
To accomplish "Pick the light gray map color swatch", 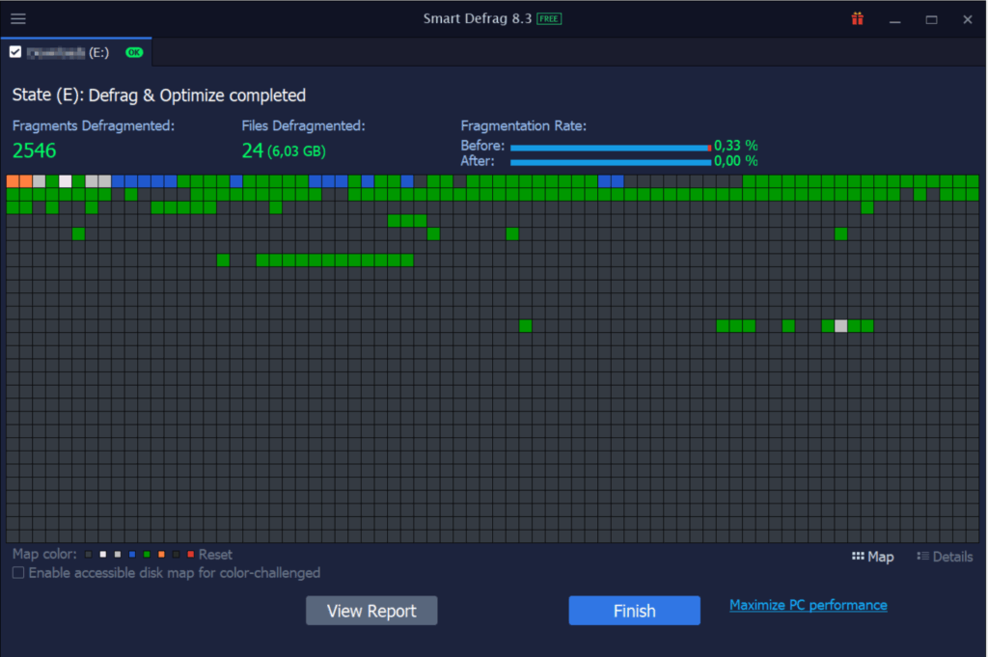I will pyautogui.click(x=117, y=555).
